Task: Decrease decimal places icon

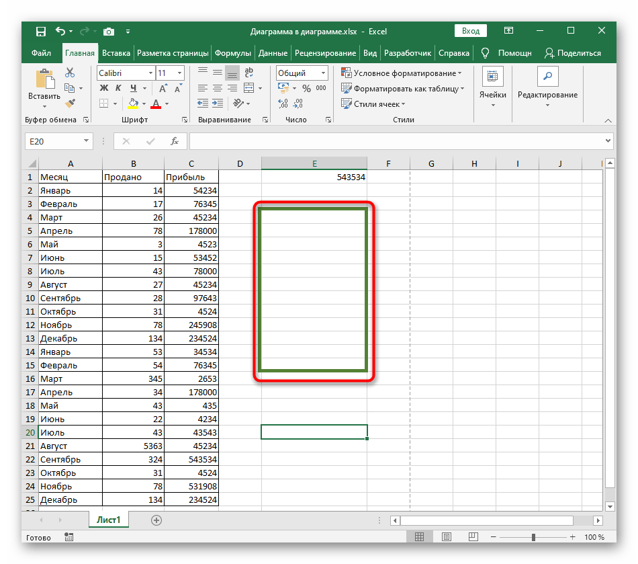Action: [x=298, y=104]
